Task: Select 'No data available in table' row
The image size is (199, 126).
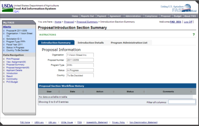Action: point(115,97)
